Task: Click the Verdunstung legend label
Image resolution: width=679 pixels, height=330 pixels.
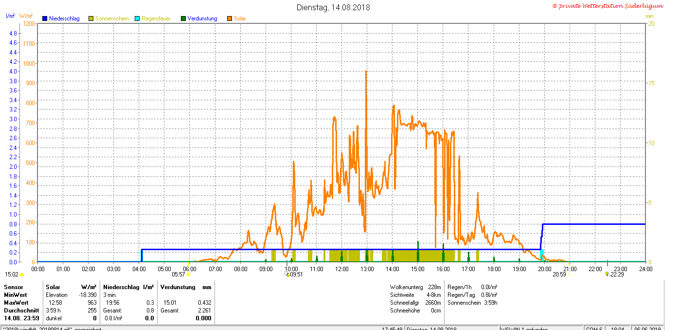Action: click(x=202, y=18)
